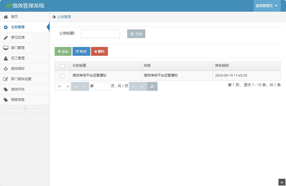The image size is (286, 186).
Task: Click the page number input field
Action: (102, 86)
